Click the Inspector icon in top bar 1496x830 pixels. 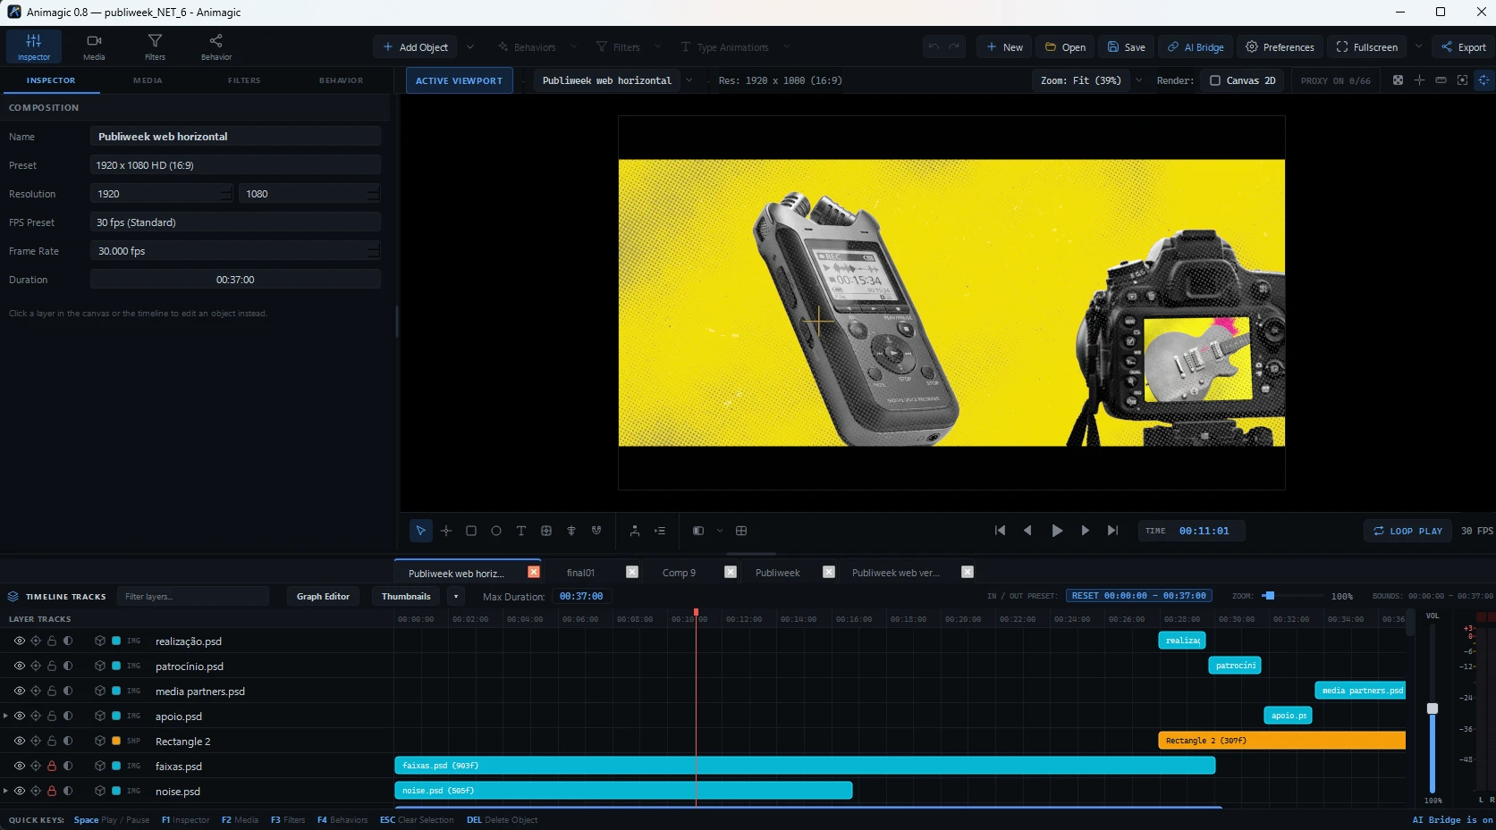pyautogui.click(x=34, y=46)
